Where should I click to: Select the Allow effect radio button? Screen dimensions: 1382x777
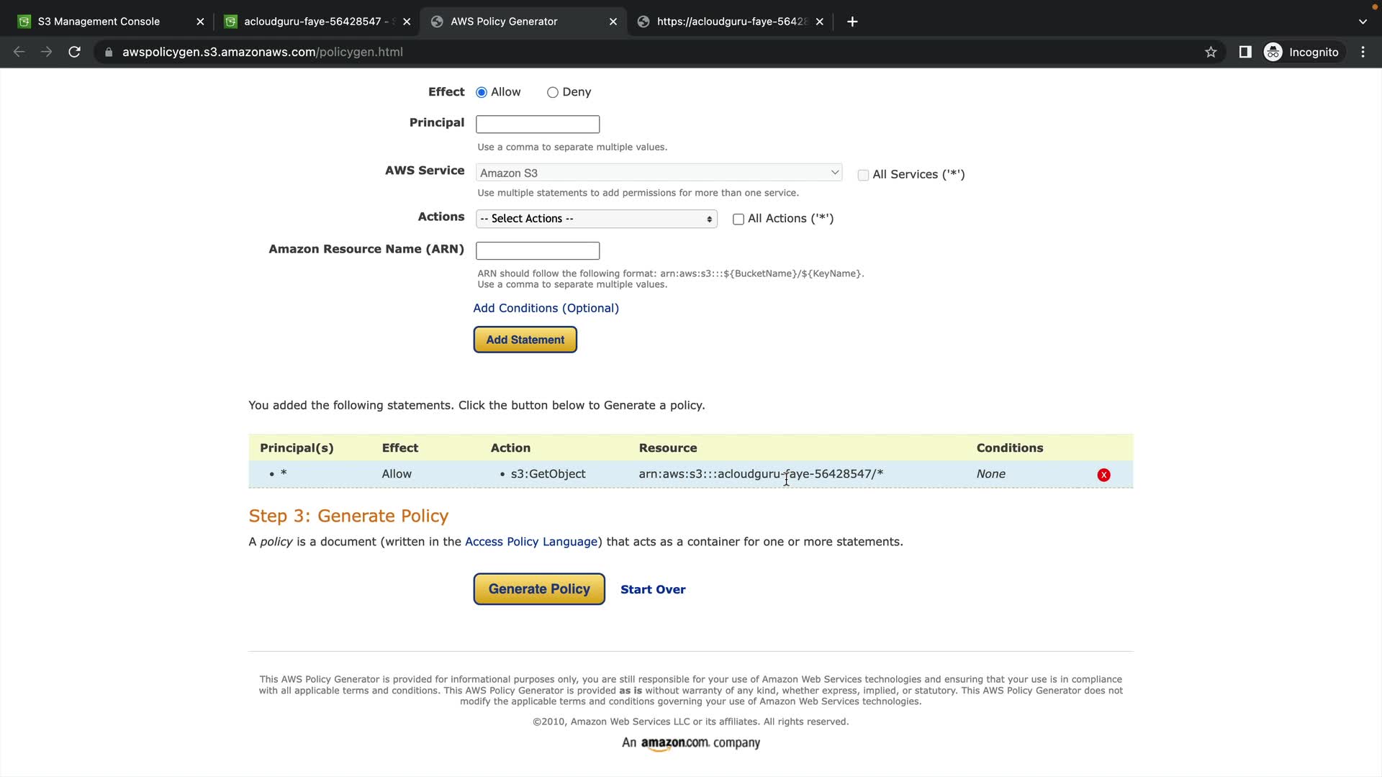pos(482,92)
